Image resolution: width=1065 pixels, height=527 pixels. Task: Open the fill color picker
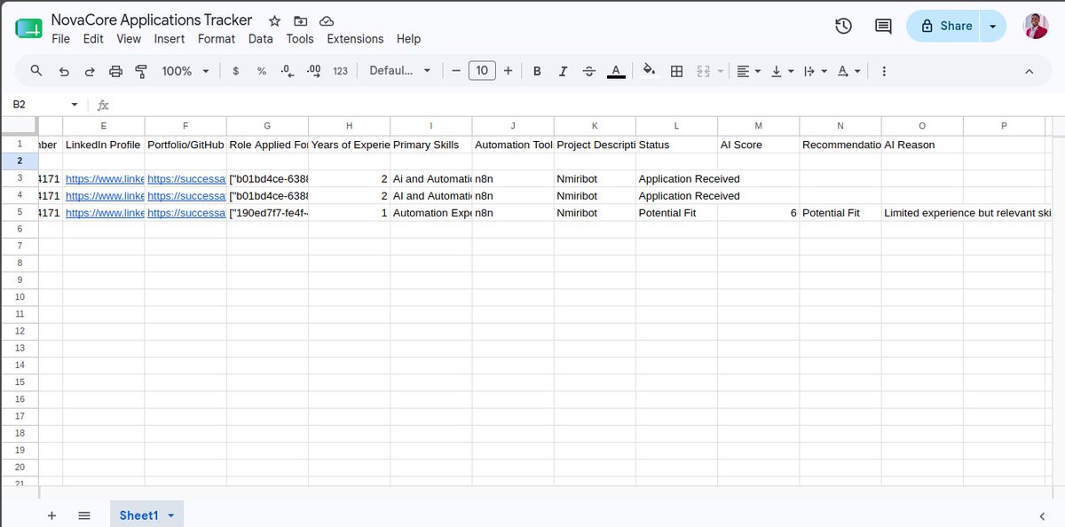coord(649,71)
